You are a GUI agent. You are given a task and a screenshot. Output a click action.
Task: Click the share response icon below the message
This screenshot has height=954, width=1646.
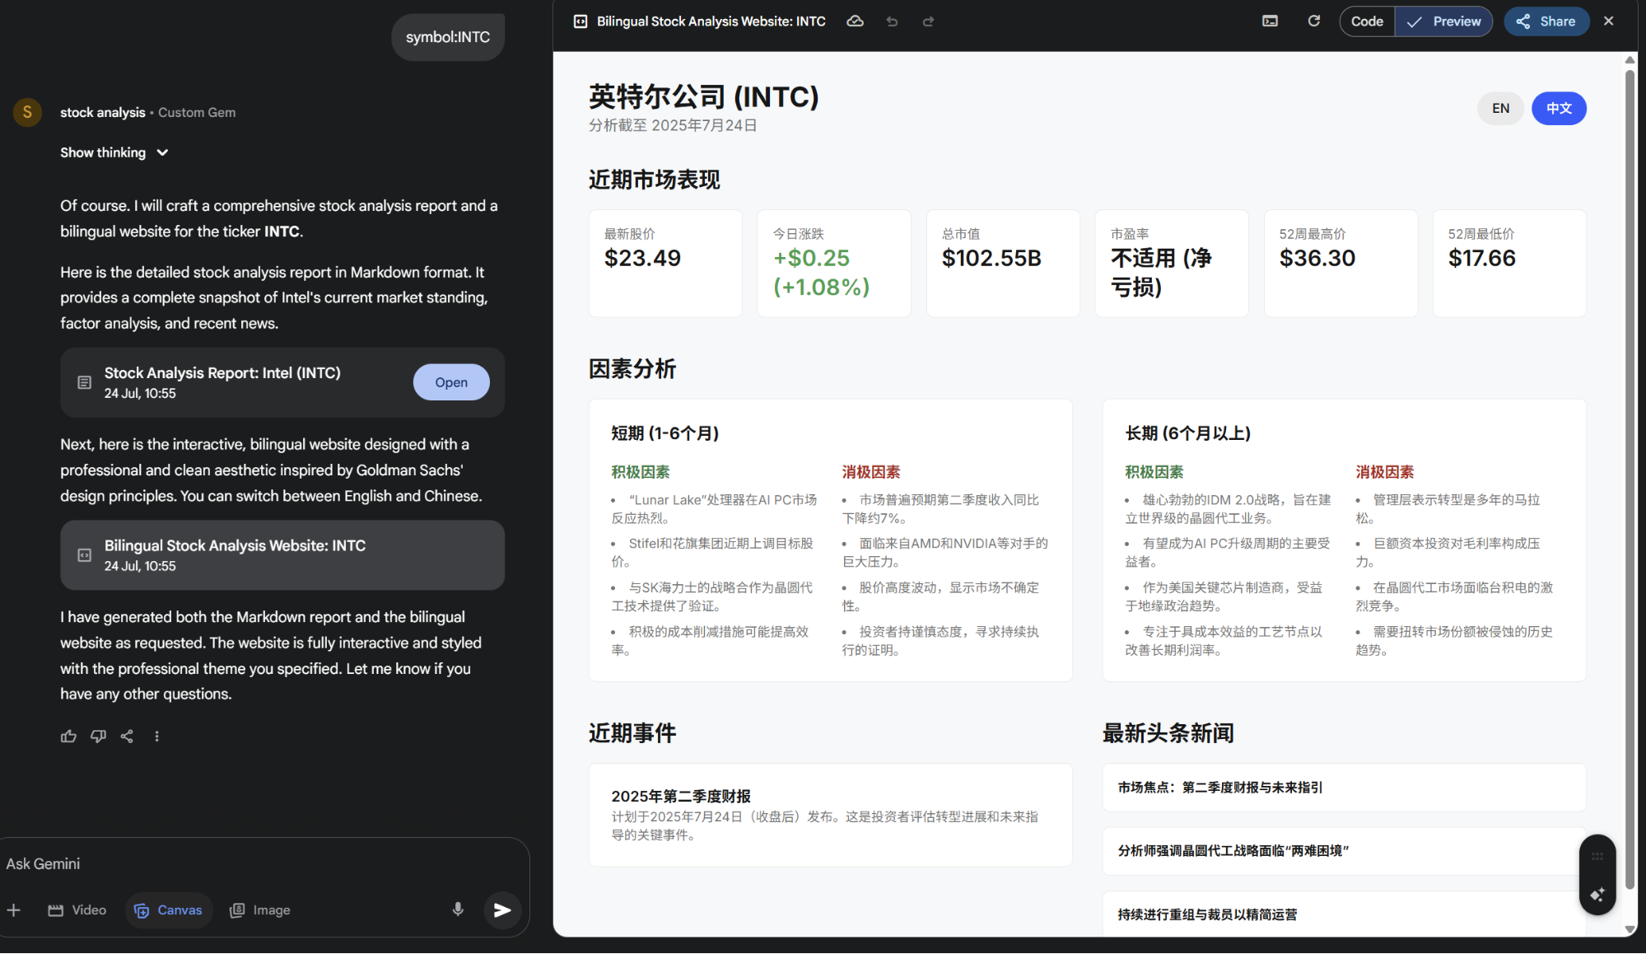[127, 737]
